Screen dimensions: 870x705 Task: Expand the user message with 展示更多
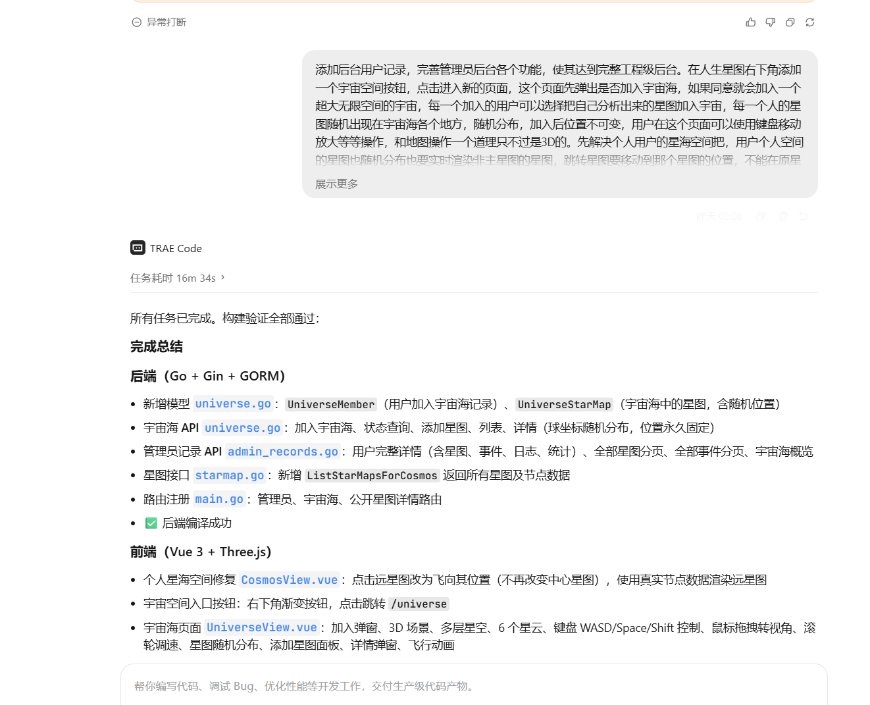click(336, 184)
